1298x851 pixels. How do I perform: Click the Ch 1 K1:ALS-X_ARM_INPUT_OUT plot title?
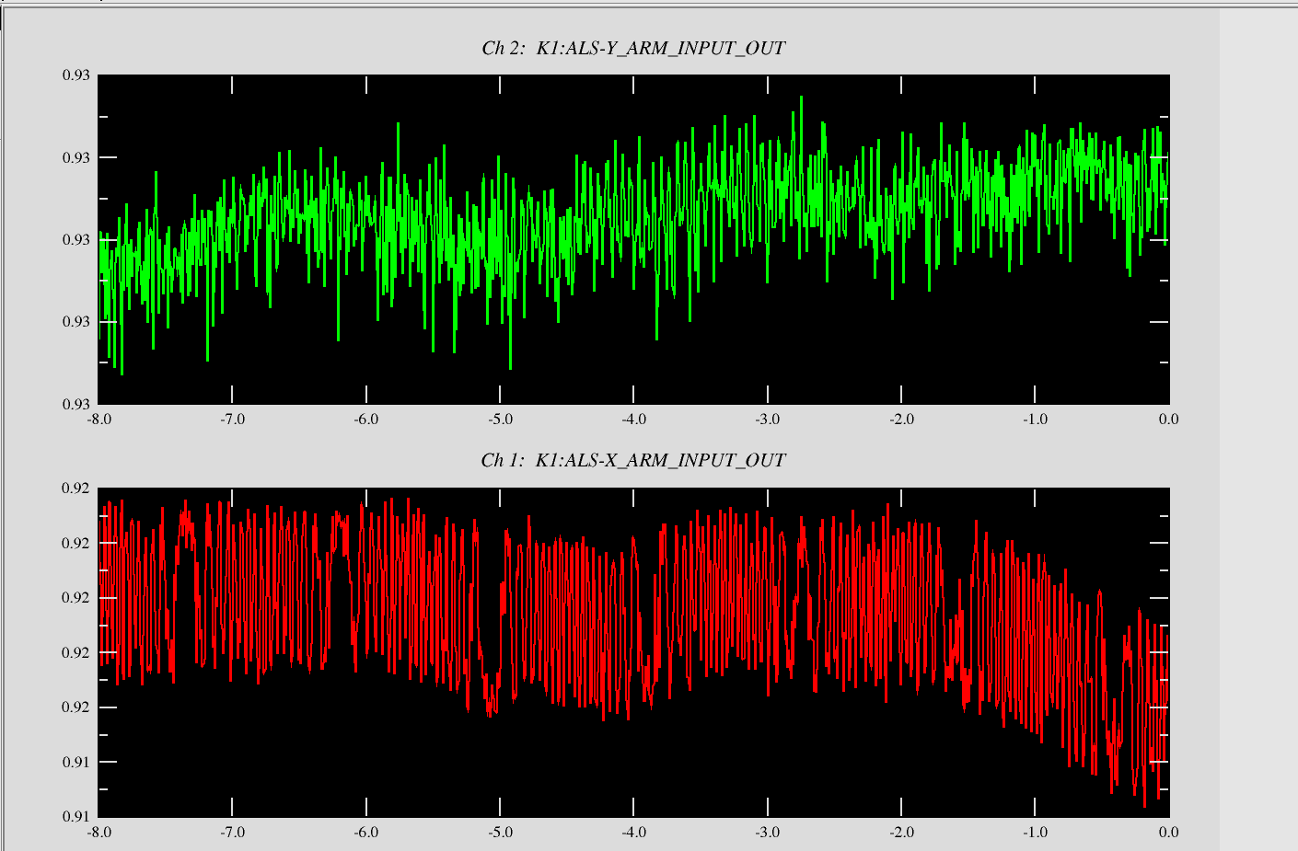pyautogui.click(x=633, y=460)
